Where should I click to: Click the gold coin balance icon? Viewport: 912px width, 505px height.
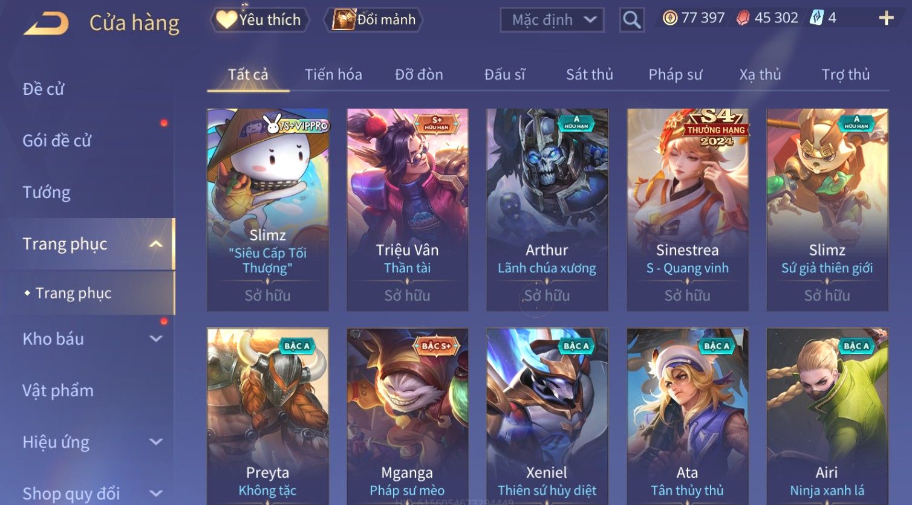click(669, 18)
